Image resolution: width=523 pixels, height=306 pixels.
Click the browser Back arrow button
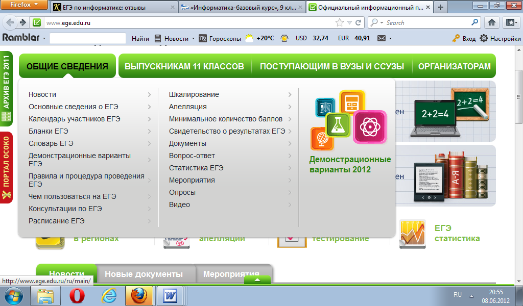pyautogui.click(x=10, y=22)
